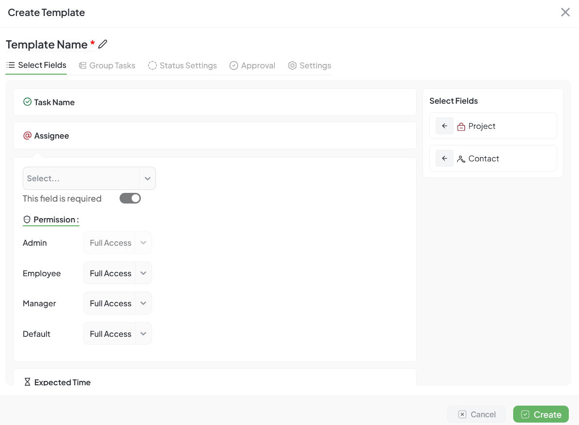The width and height of the screenshot is (579, 425).
Task: Click the green checkmark icon by Task Name
Action: point(28,102)
